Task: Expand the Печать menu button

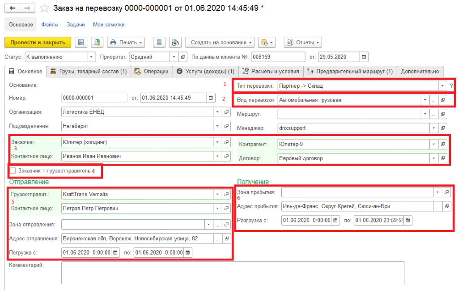Action: (127, 43)
